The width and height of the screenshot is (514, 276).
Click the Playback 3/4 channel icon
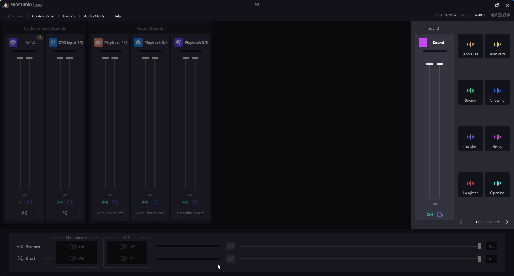[x=138, y=42]
